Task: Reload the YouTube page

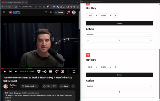Action: (10, 7)
